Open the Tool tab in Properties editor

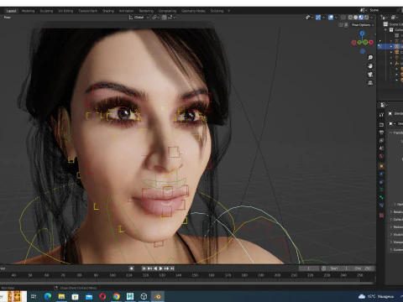point(381,115)
